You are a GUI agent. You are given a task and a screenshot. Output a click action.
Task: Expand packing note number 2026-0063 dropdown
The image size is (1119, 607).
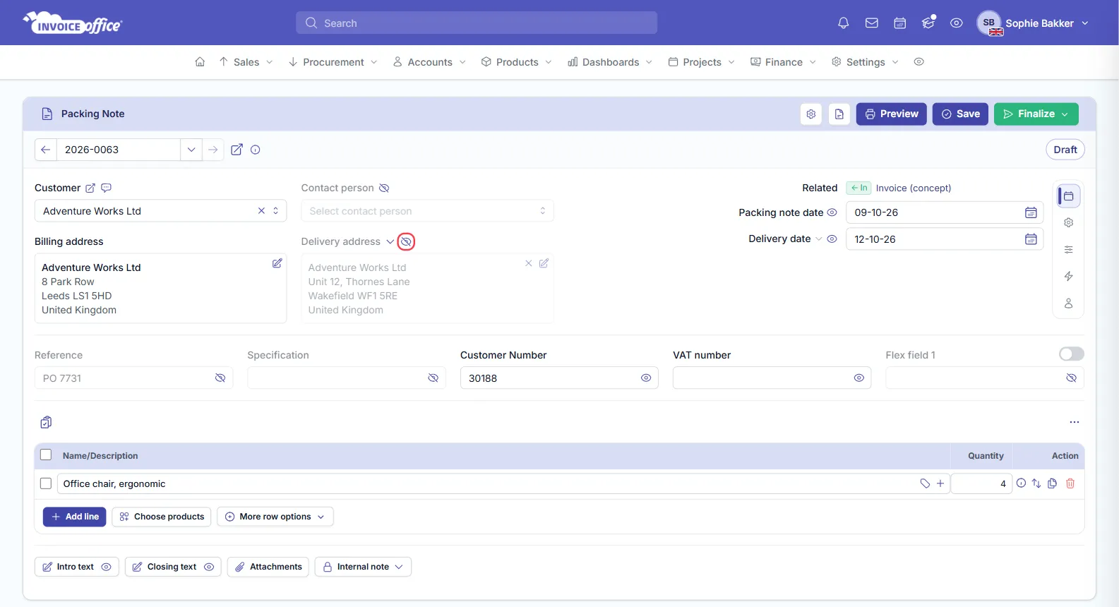point(191,150)
